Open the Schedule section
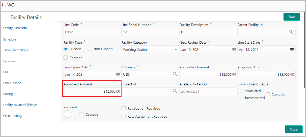Screen dimensions: 306x137 [x=10, y=39]
